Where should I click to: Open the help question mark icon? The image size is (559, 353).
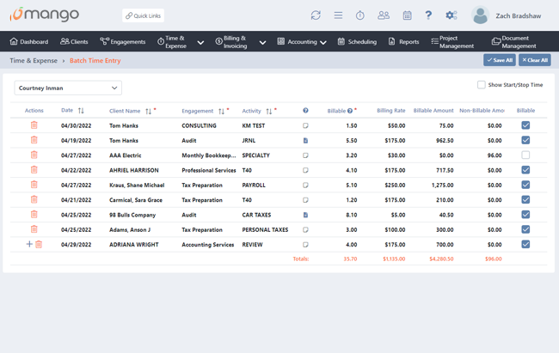pyautogui.click(x=428, y=15)
